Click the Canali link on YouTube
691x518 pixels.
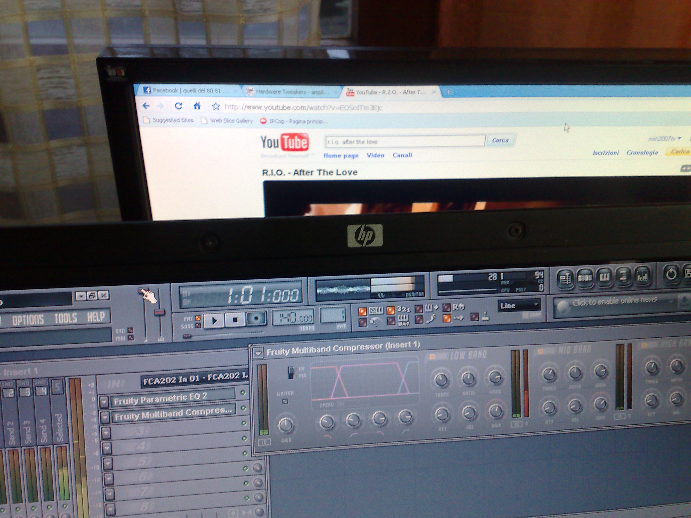point(402,155)
